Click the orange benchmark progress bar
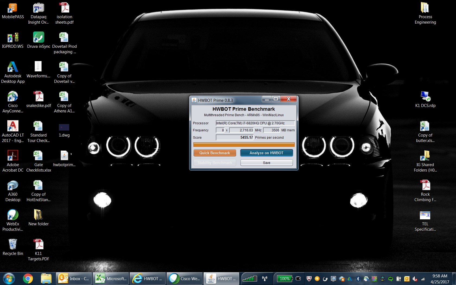 [244, 144]
